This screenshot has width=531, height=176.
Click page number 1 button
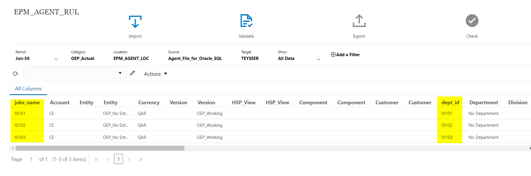coord(118,159)
